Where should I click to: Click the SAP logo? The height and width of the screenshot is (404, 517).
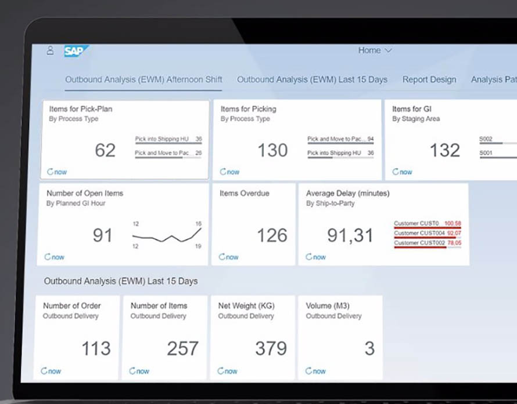click(x=76, y=51)
